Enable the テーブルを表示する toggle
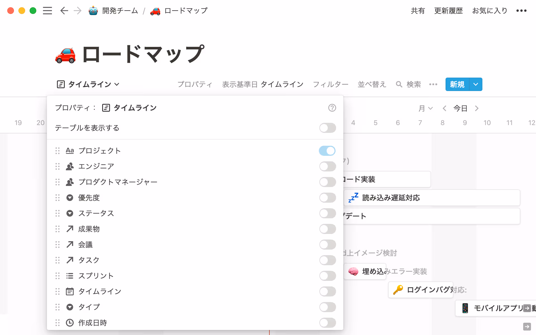536x335 pixels. click(327, 128)
